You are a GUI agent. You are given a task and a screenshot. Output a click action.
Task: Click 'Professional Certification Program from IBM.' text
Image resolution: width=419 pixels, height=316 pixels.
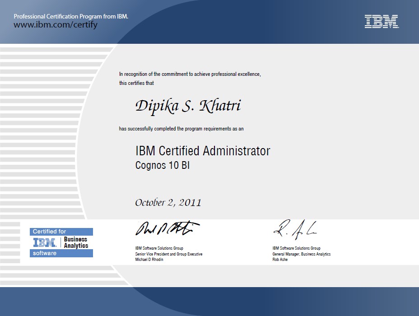point(71,16)
